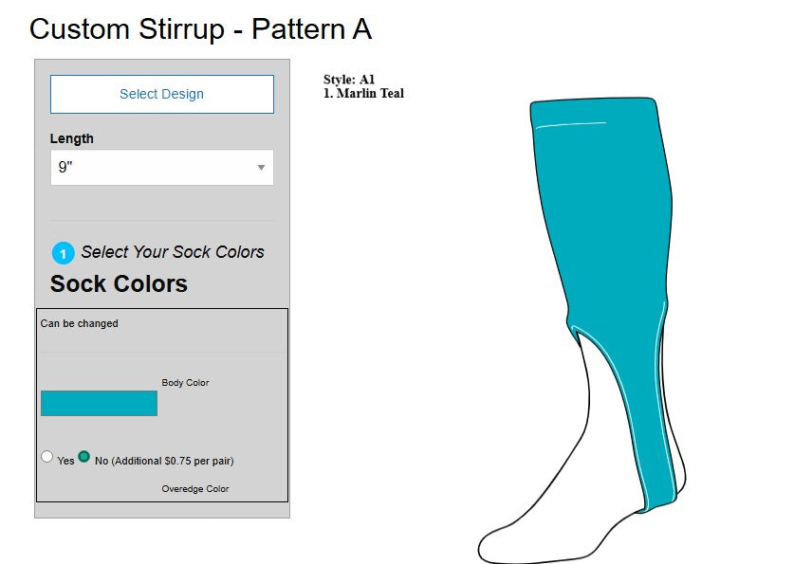Viewport: 794px width, 564px height.
Task: Click the Select Your Sock Colors step text
Action: pos(172,252)
